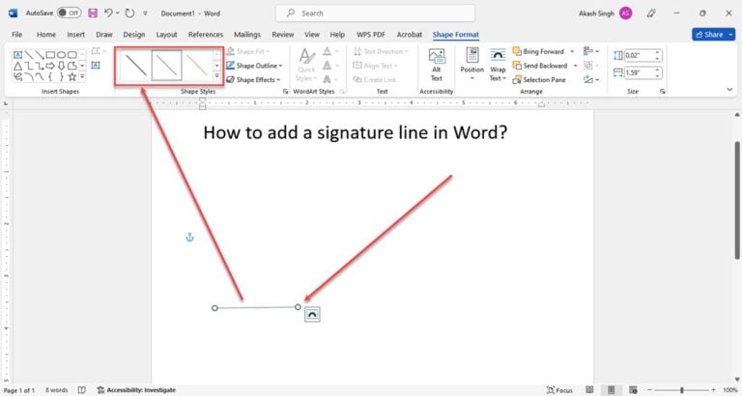This screenshot has width=742, height=396.
Task: Save the document with the save icon
Action: click(93, 14)
